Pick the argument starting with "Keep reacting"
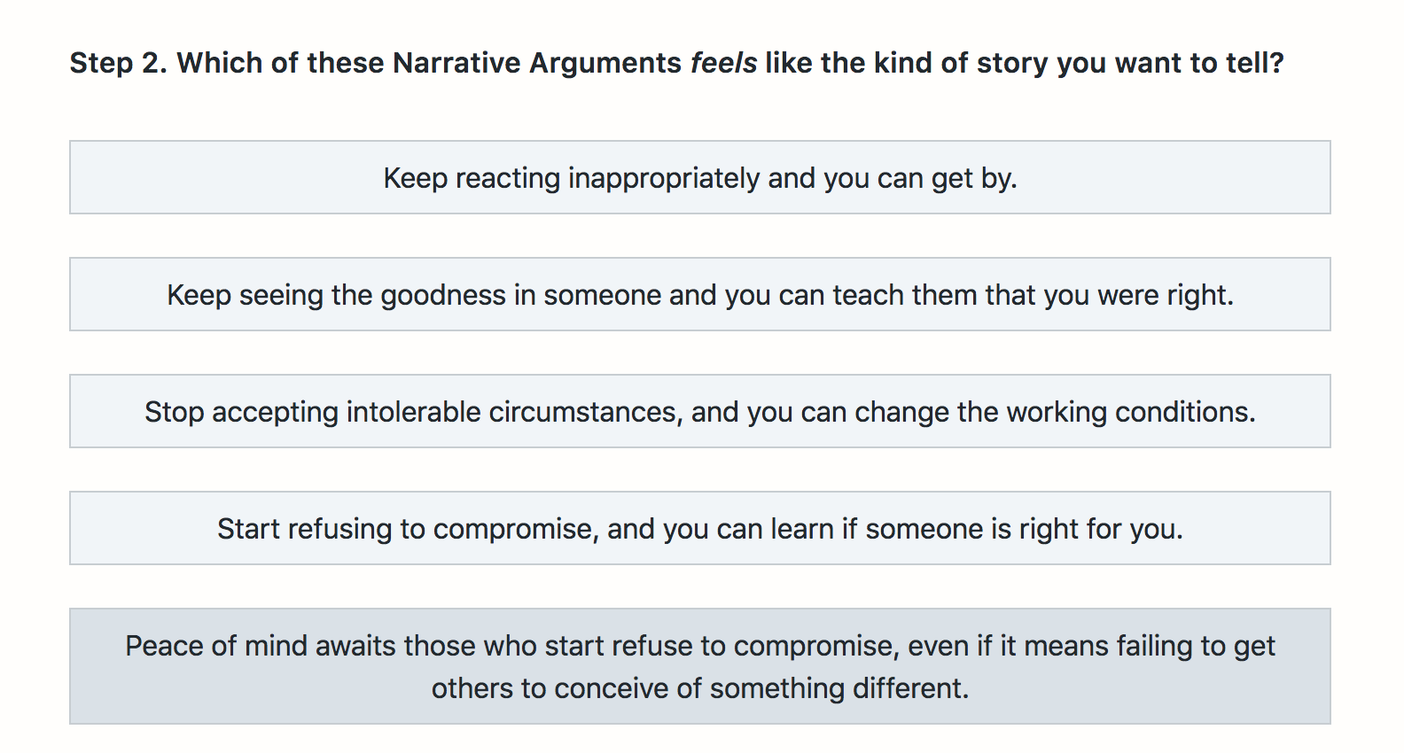 pos(700,177)
